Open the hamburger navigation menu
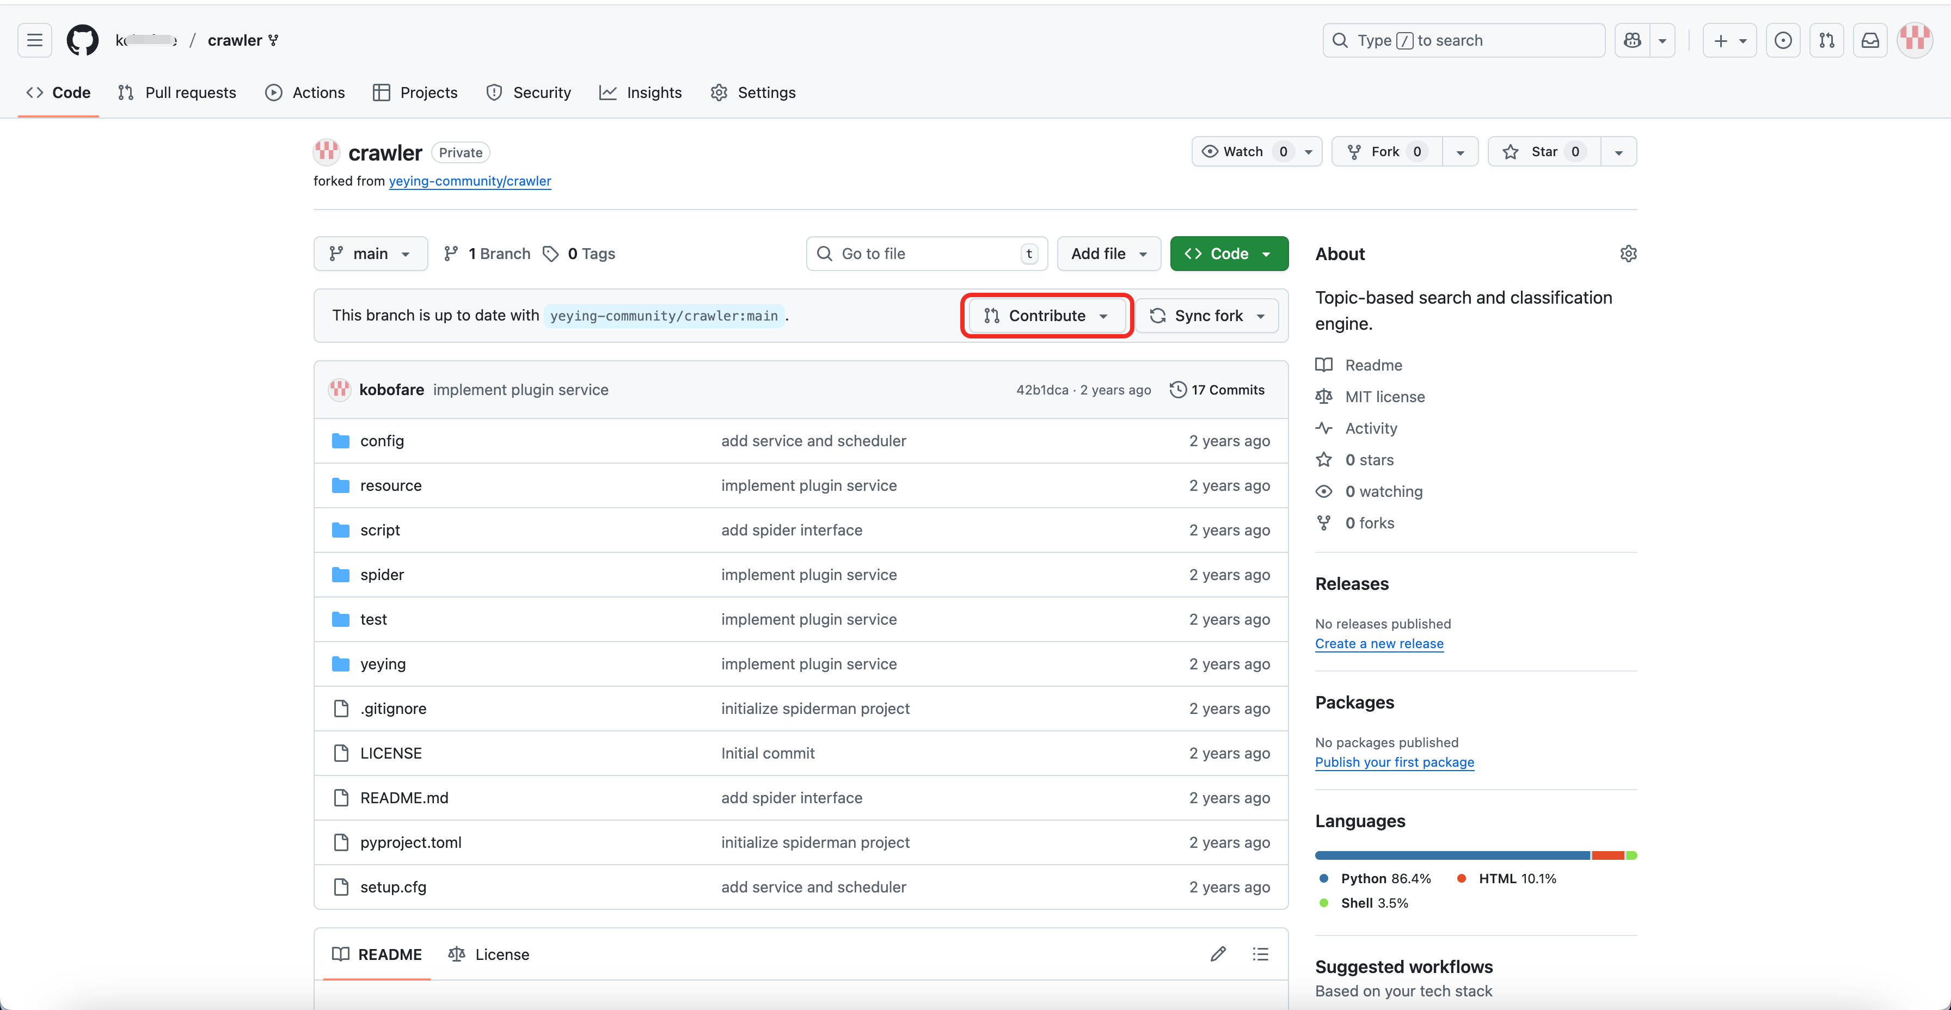Viewport: 1951px width, 1010px height. (35, 40)
